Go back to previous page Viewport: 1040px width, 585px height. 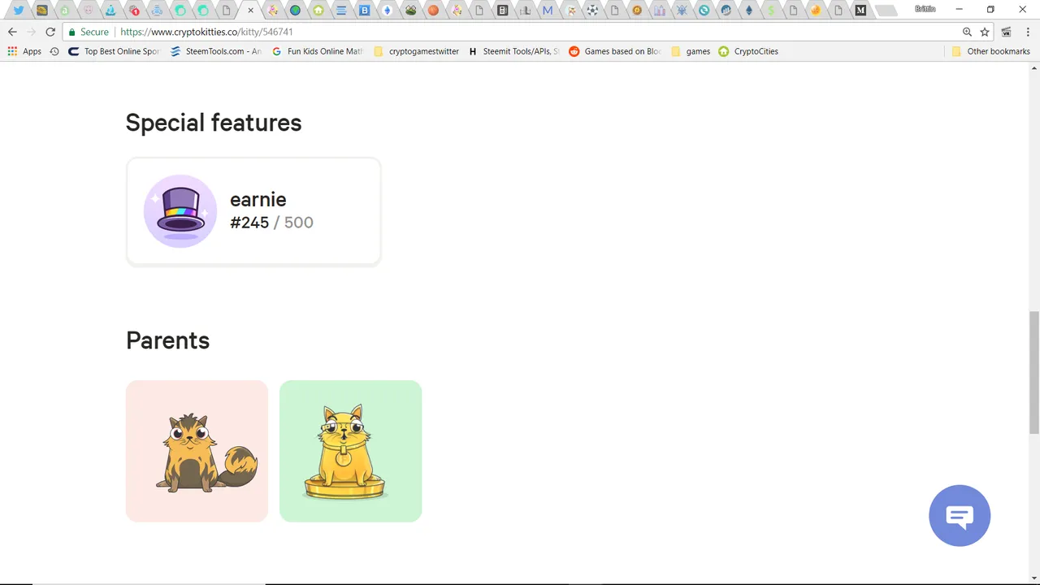12,32
